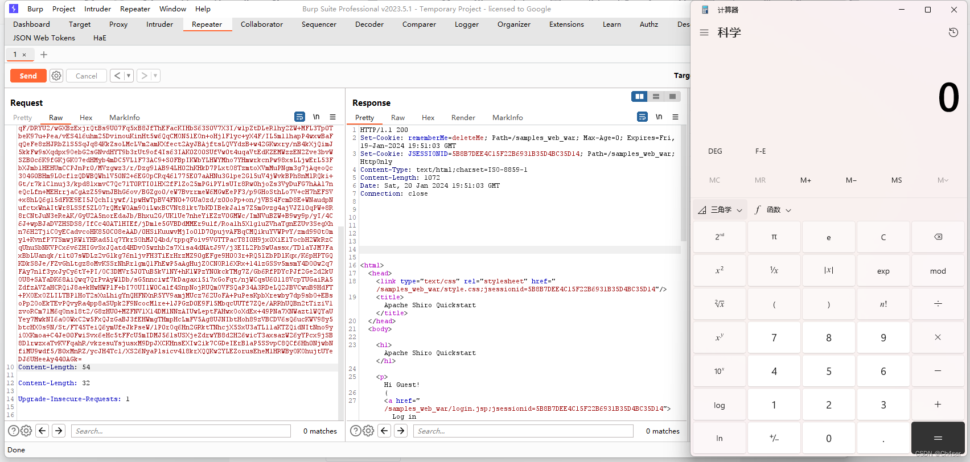Image resolution: width=970 pixels, height=462 pixels.
Task: Open Calculator history panel
Action: 953,32
